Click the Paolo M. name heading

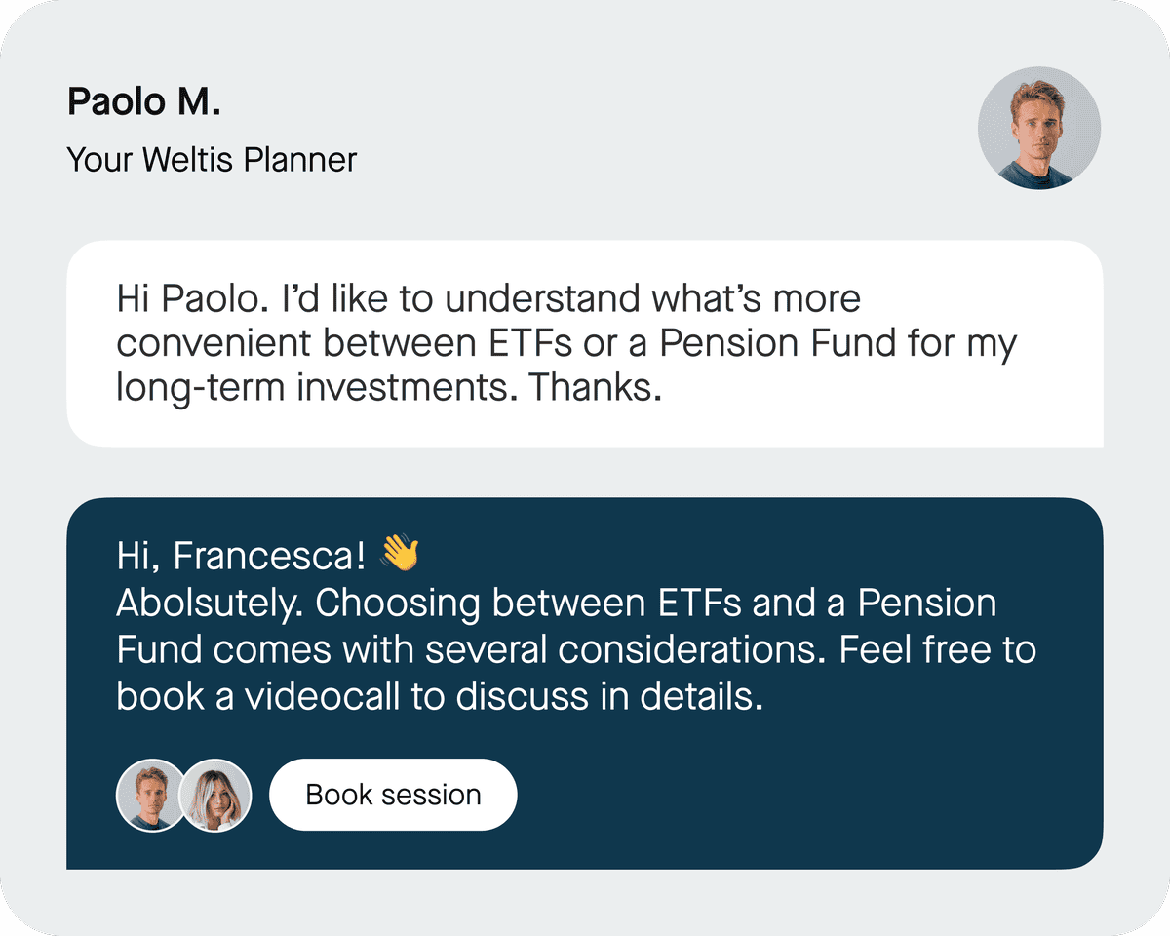144,101
